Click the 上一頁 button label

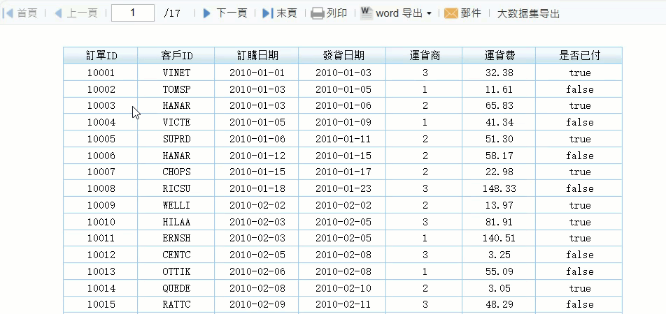click(x=82, y=13)
